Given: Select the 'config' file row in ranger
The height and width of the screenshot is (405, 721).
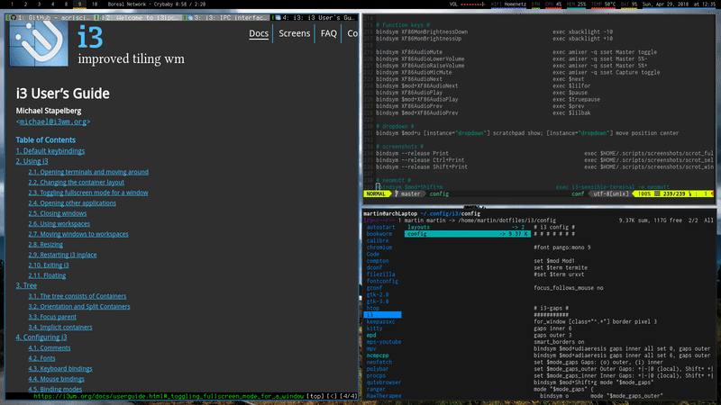Looking at the screenshot, I should [468, 234].
